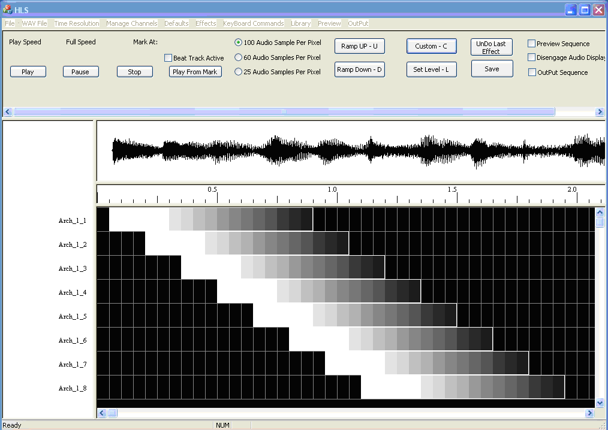
Task: Select the Arch_1_8 channel label
Action: (x=73, y=389)
